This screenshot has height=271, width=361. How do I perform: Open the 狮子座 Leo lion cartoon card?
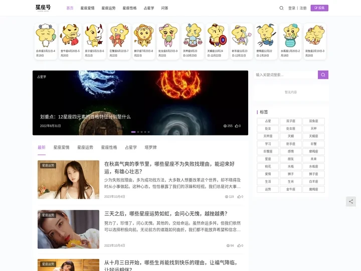click(144, 42)
